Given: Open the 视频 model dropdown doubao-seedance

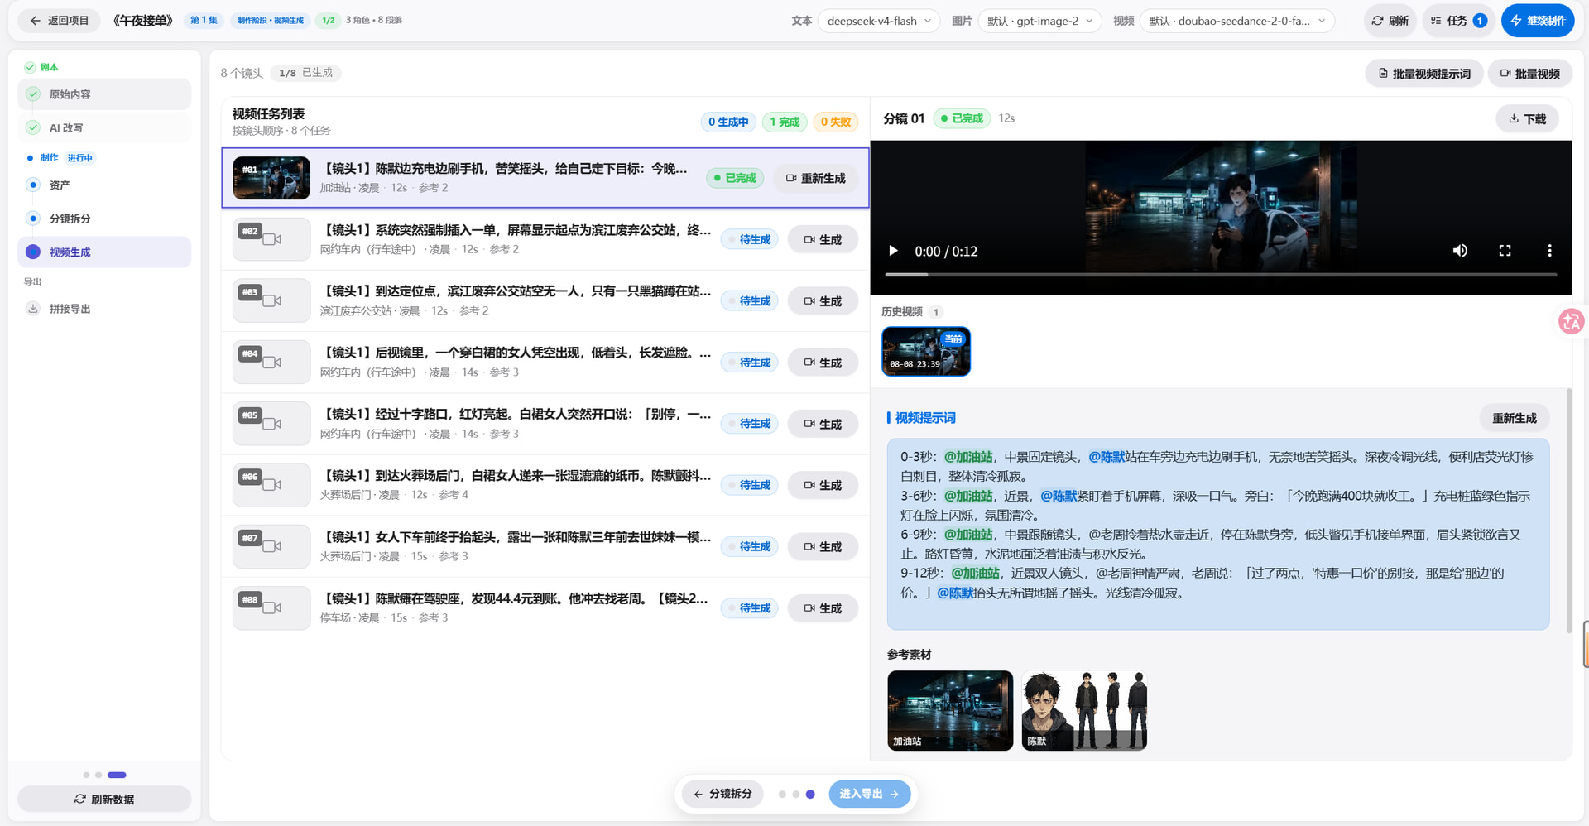Looking at the screenshot, I should pos(1237,21).
